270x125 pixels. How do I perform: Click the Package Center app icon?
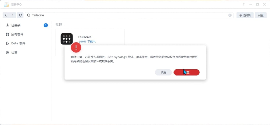tap(7, 4)
